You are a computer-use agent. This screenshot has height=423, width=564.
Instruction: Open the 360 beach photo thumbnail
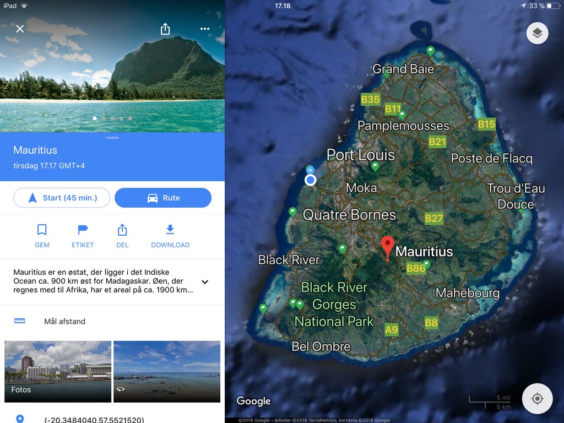[167, 371]
